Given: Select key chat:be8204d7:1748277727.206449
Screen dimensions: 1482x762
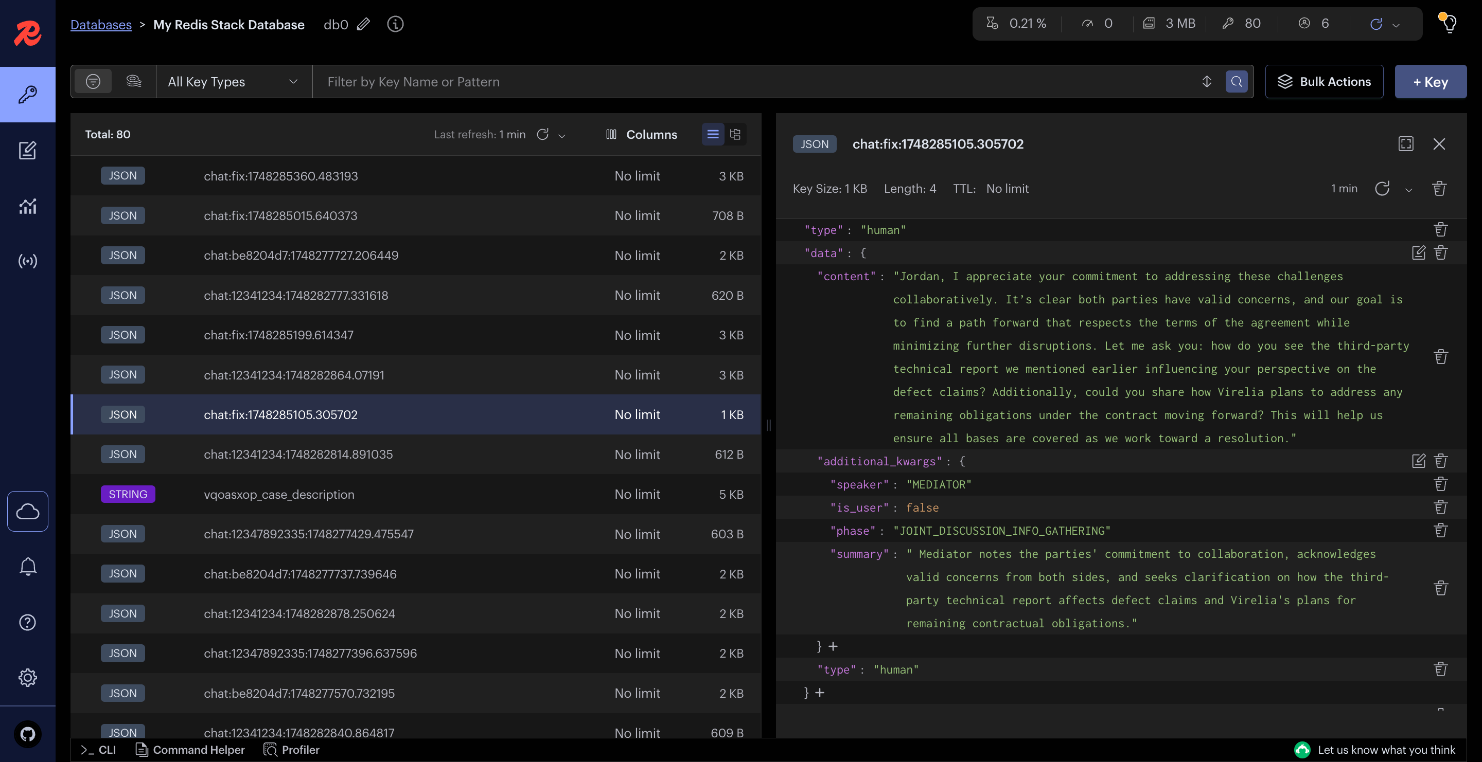Looking at the screenshot, I should pos(415,255).
